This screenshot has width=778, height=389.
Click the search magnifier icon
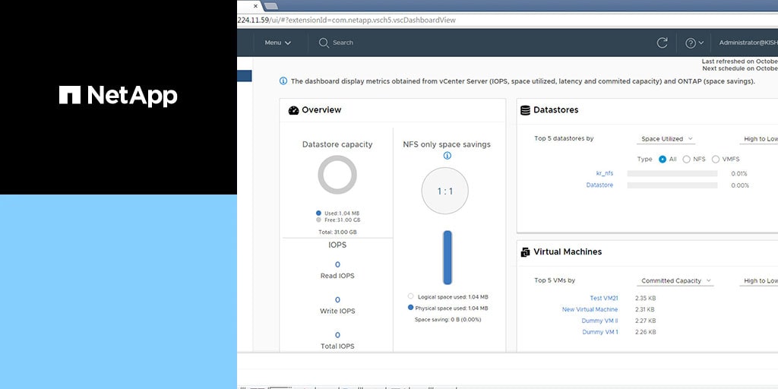coord(324,43)
